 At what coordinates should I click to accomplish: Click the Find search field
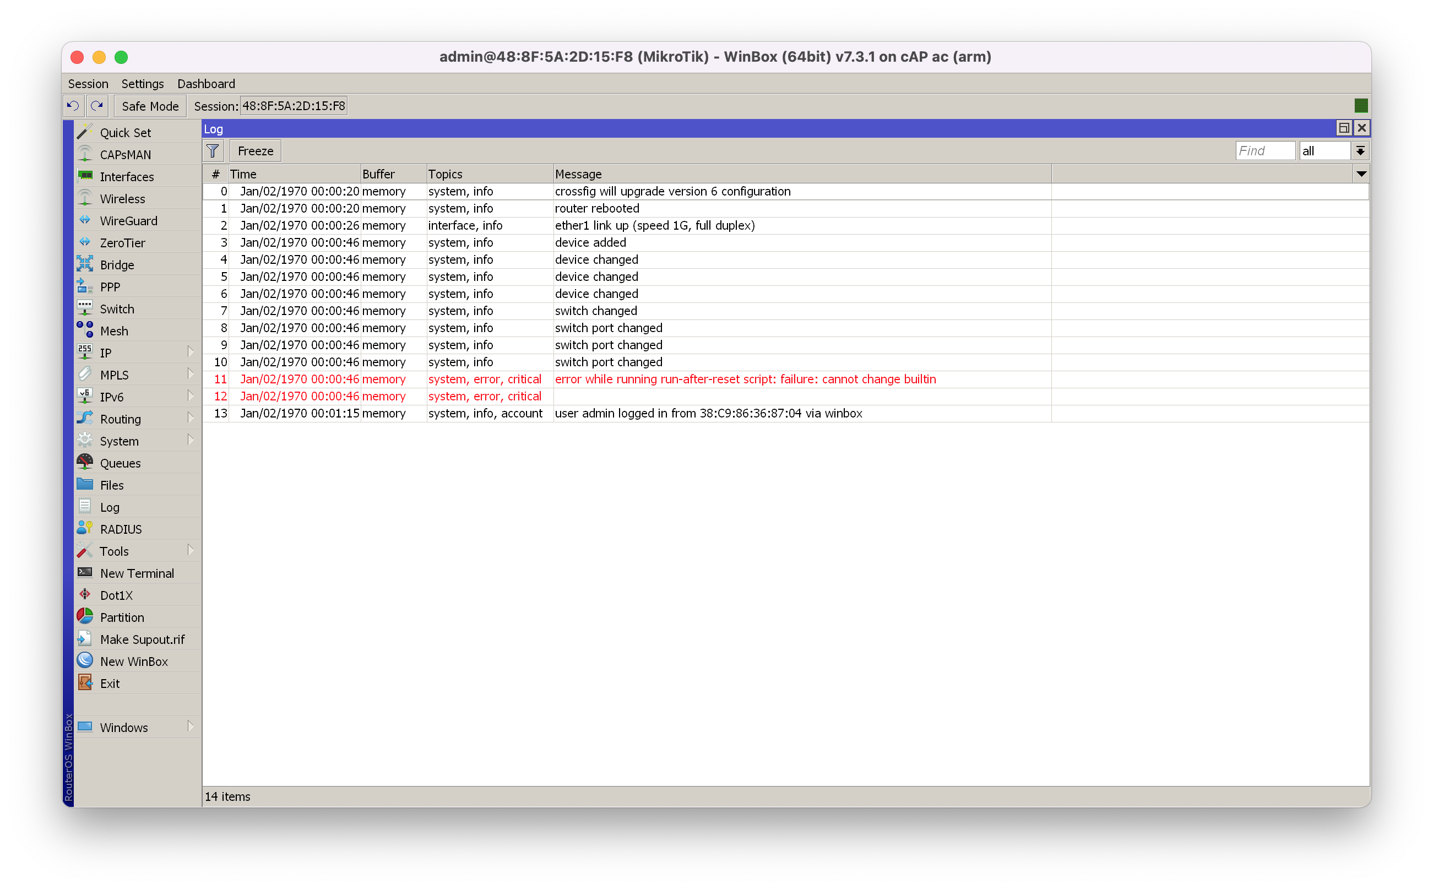click(1265, 151)
